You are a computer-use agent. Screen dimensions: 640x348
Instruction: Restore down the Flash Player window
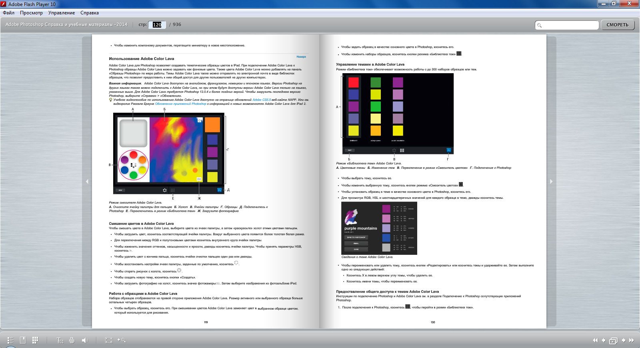[614, 4]
